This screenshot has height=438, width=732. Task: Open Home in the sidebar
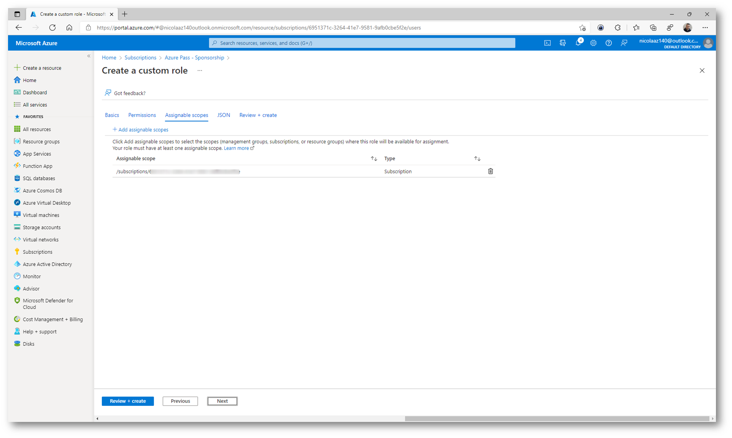pos(25,80)
